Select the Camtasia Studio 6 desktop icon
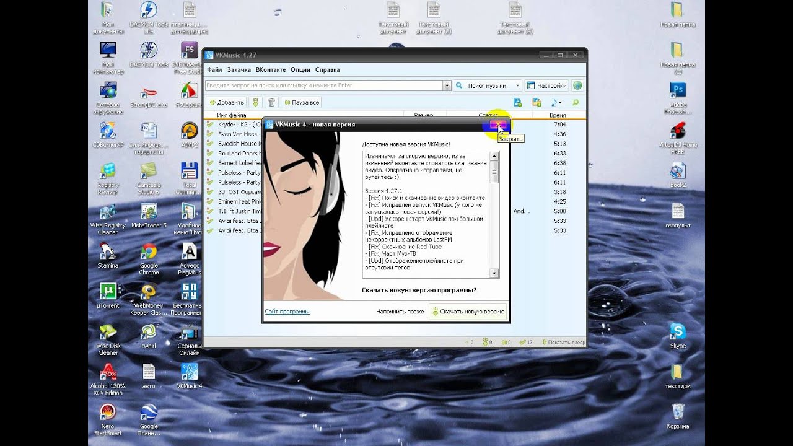The width and height of the screenshot is (793, 446). click(149, 179)
